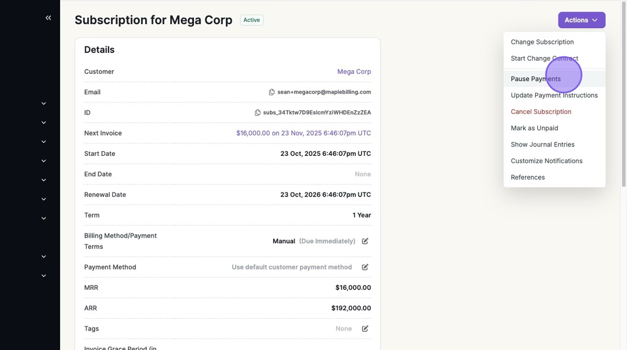Select Pause Payments from the menu
Viewport: 627px width, 350px height.
pos(536,79)
